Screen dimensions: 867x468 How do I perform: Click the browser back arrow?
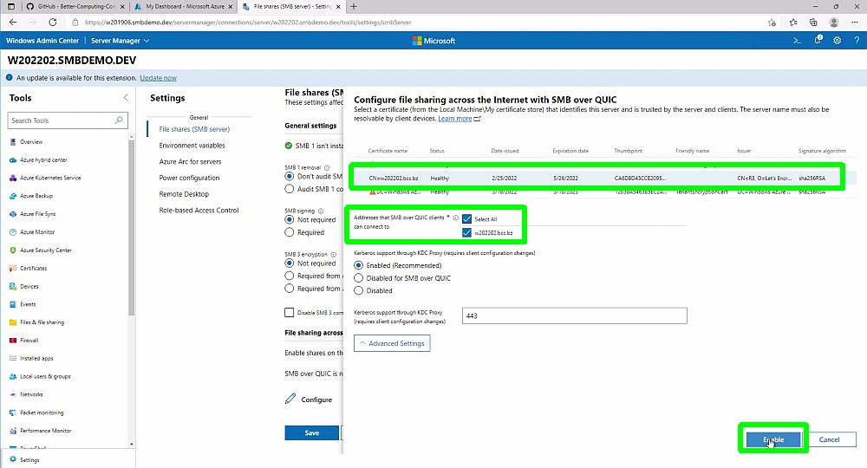(13, 23)
